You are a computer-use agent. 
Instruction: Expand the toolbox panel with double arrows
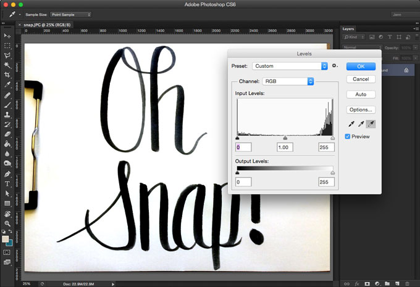pos(3,23)
